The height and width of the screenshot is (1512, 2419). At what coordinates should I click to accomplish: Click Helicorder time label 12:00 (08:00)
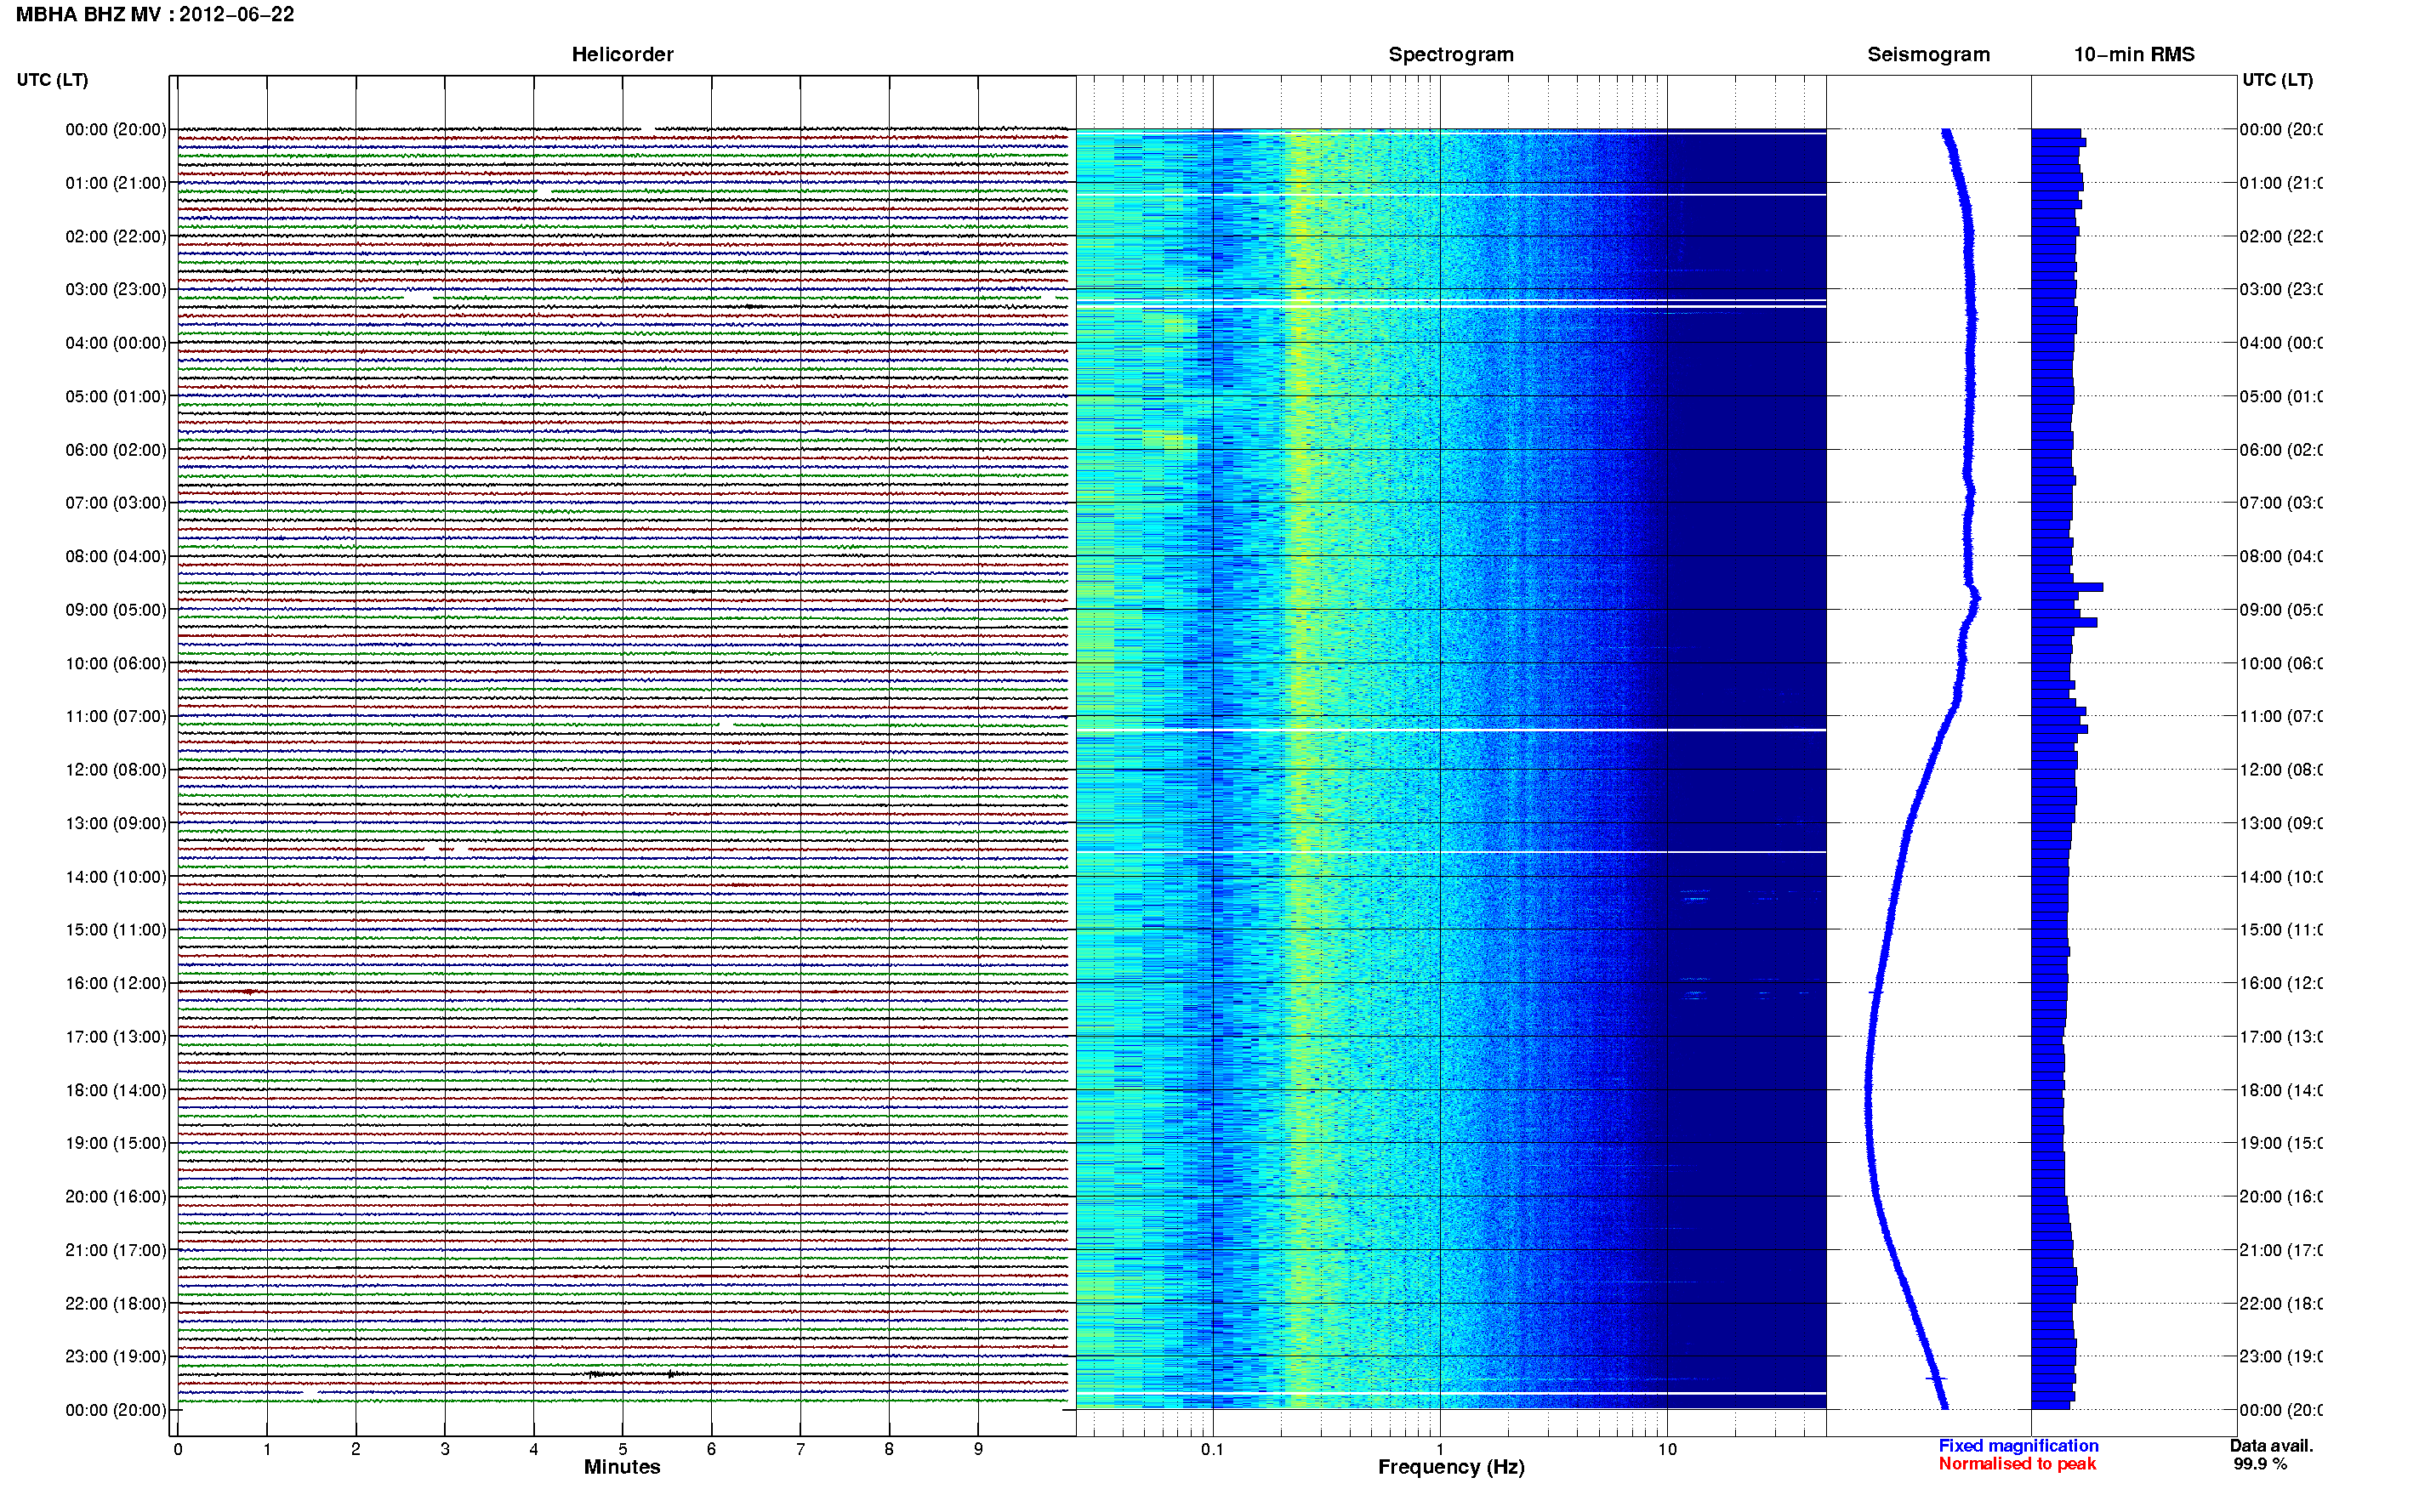(116, 770)
